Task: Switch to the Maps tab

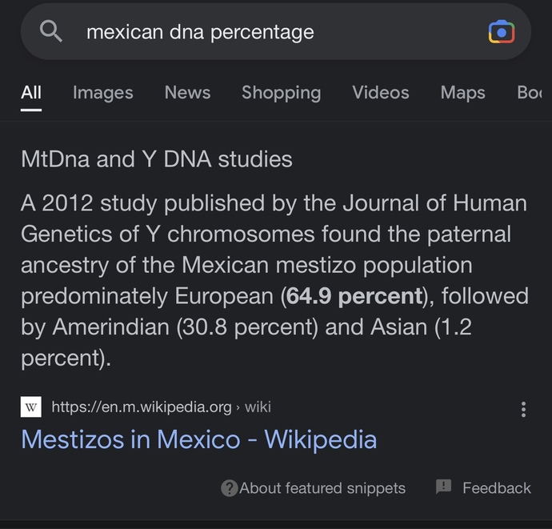Action: coord(462,93)
